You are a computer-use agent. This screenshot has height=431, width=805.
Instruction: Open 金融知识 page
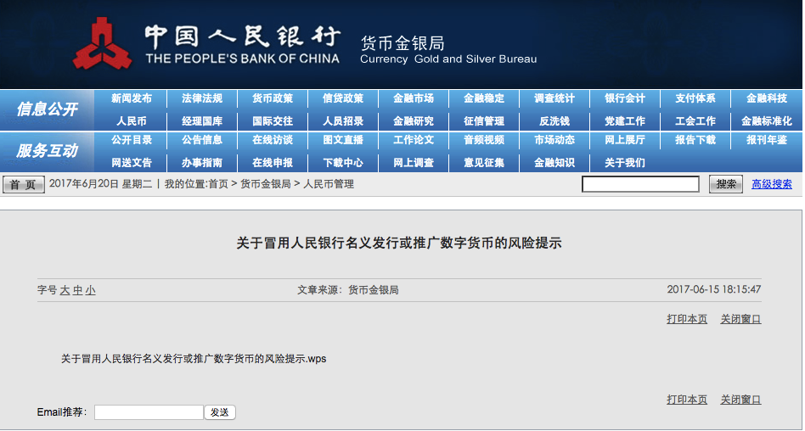pos(554,163)
